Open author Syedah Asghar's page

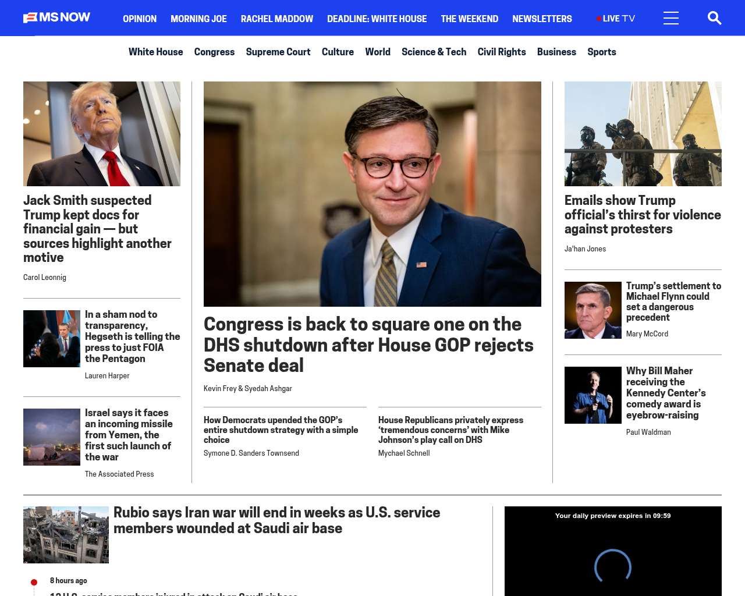pyautogui.click(x=268, y=389)
